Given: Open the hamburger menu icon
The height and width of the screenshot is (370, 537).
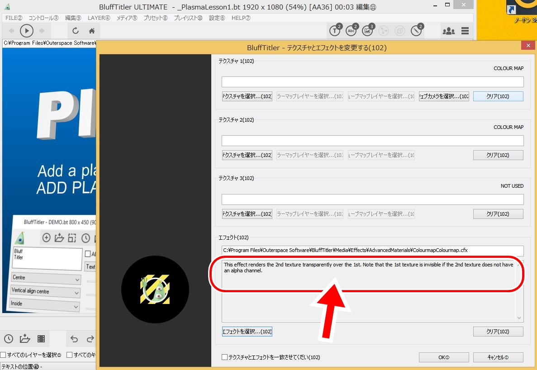Looking at the screenshot, I should click(x=465, y=31).
